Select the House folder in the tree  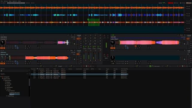click(x=8, y=85)
